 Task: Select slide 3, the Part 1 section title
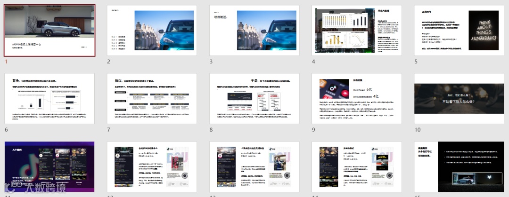254,31
